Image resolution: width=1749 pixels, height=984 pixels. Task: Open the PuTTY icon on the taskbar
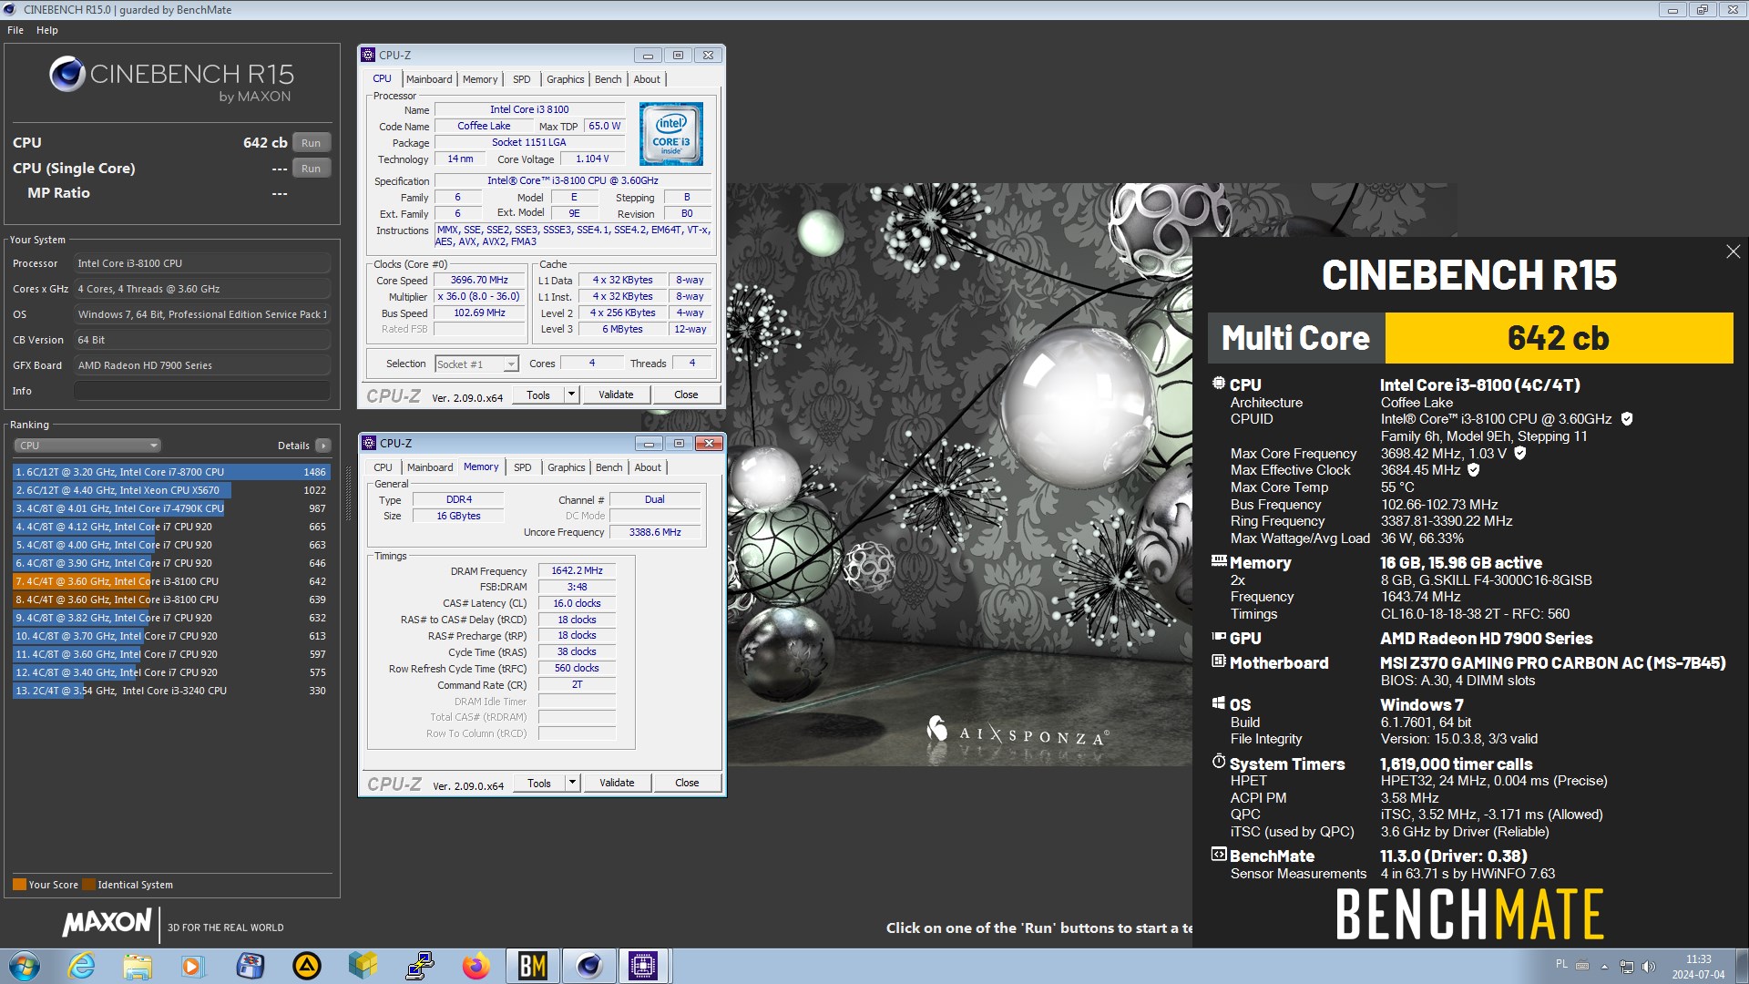coord(419,966)
